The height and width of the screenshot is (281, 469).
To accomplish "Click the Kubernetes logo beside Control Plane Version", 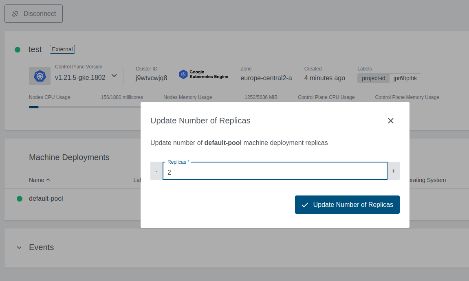I will coord(40,75).
